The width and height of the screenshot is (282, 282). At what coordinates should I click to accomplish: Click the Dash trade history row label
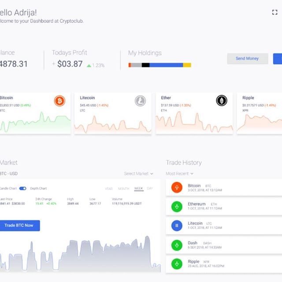[x=193, y=243]
